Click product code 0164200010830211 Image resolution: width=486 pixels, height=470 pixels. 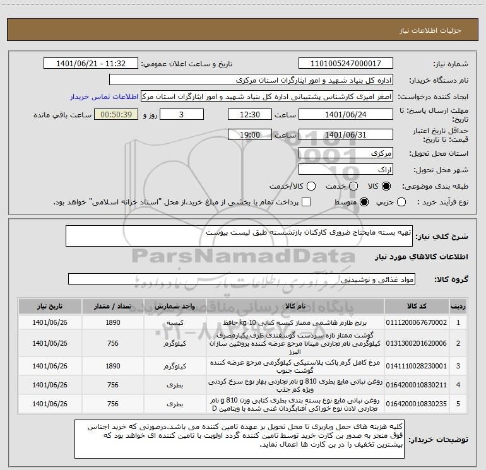(x=417, y=385)
